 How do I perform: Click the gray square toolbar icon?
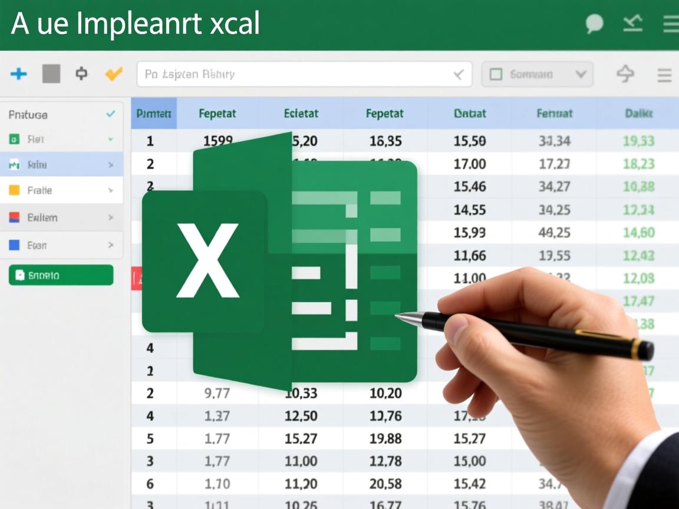[51, 74]
